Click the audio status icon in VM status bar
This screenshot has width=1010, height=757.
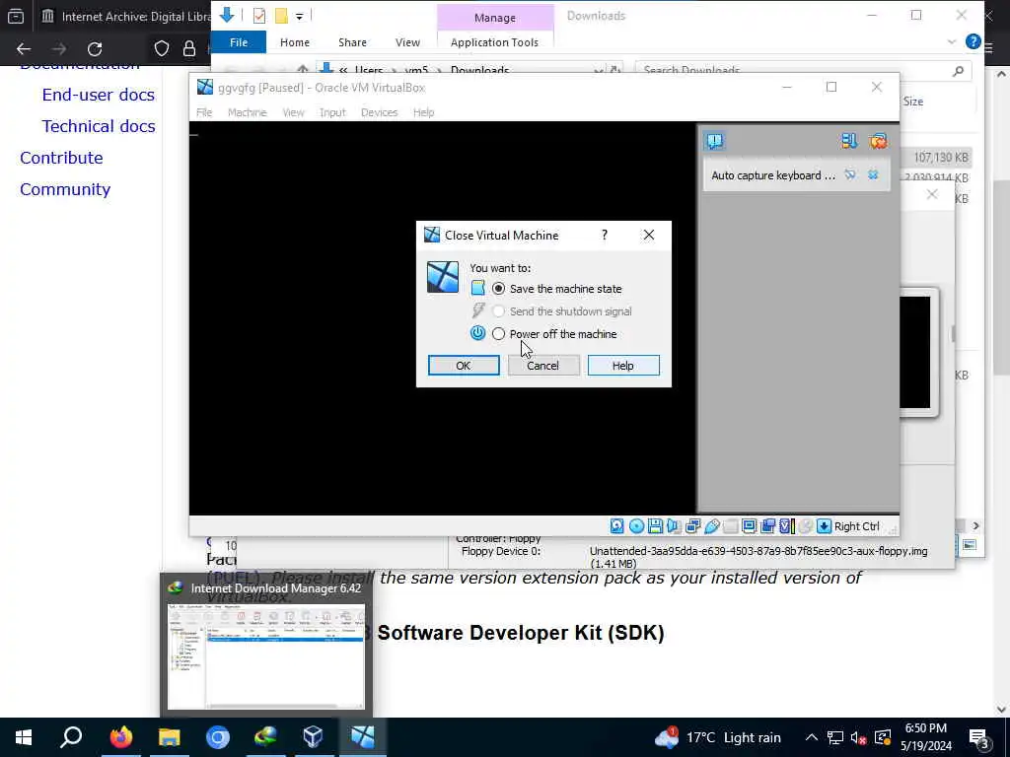674,526
